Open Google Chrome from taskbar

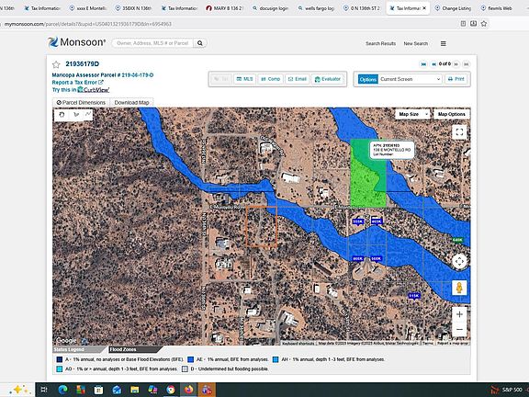(x=171, y=390)
